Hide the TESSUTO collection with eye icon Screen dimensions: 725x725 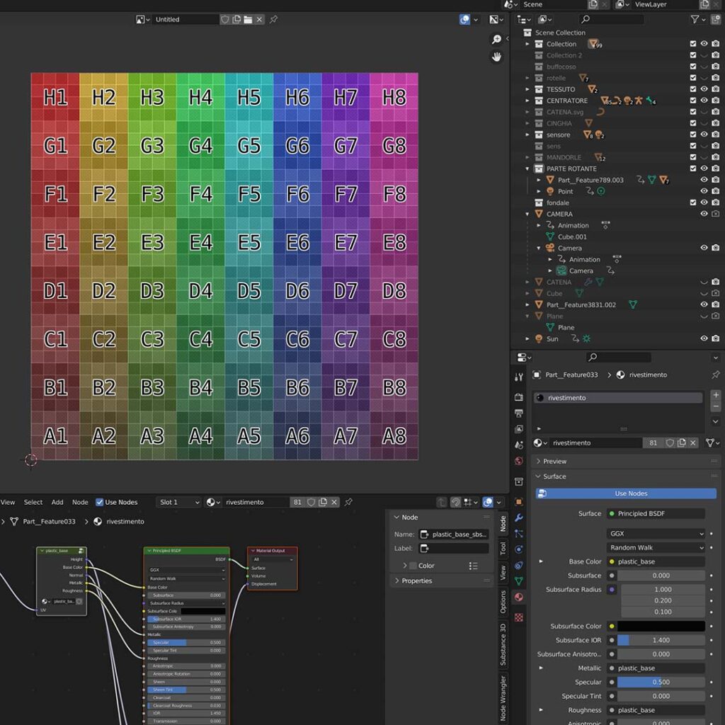(704, 89)
